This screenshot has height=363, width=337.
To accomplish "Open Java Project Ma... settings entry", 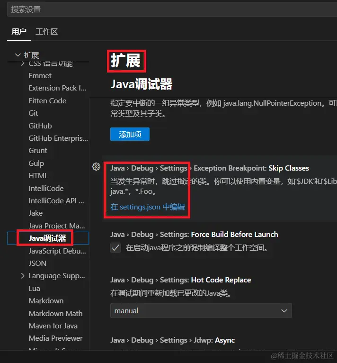I will click(57, 226).
